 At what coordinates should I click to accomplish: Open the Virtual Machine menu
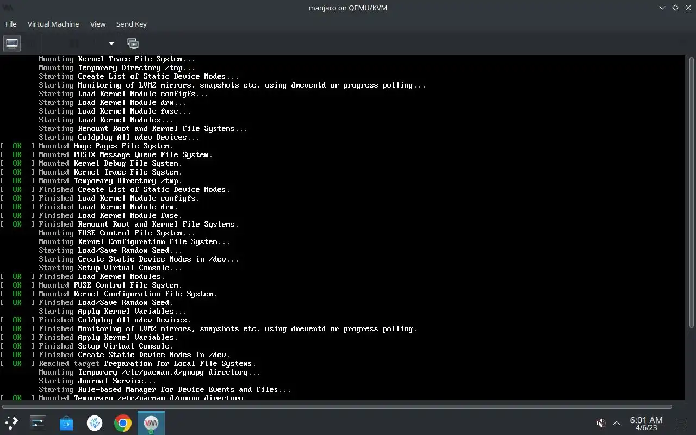tap(53, 24)
